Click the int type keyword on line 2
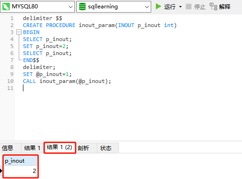 (169, 25)
